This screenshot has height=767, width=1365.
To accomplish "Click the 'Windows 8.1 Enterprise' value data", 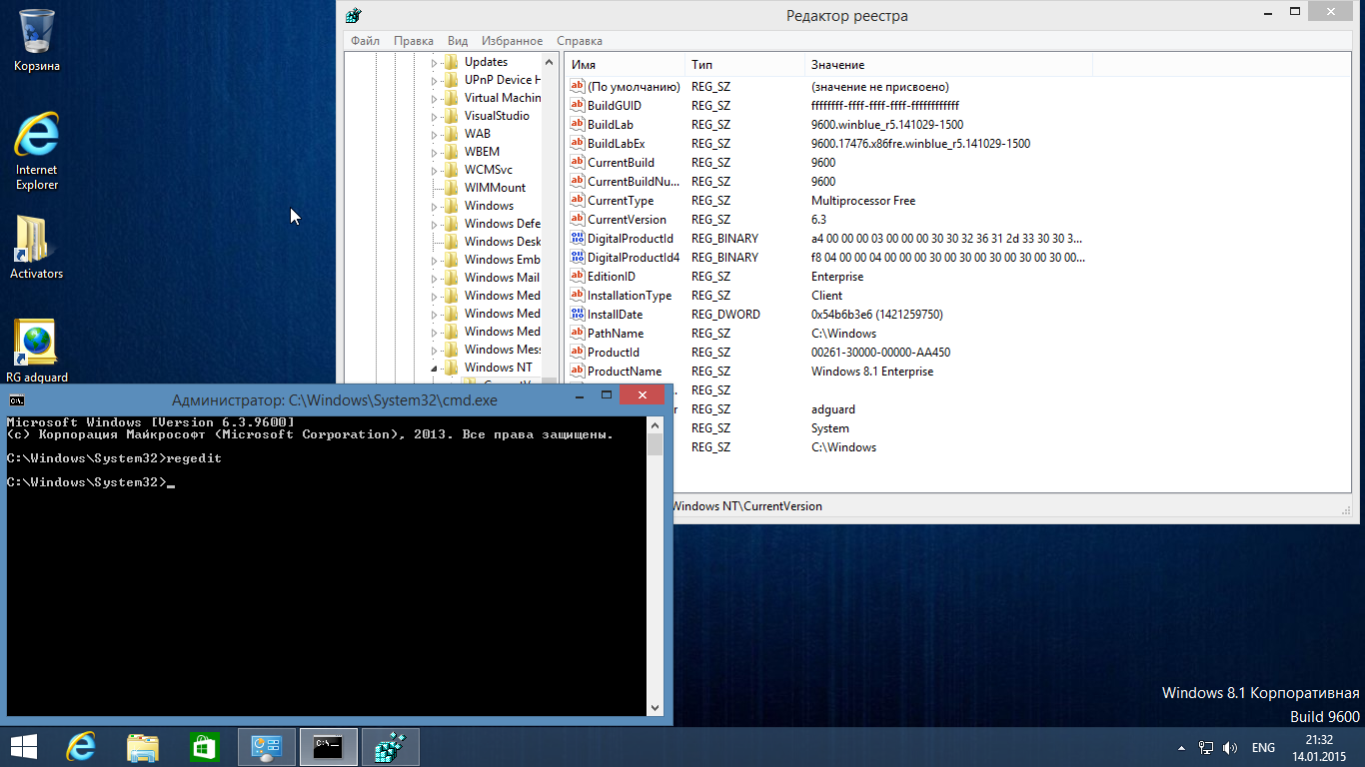I will (872, 372).
